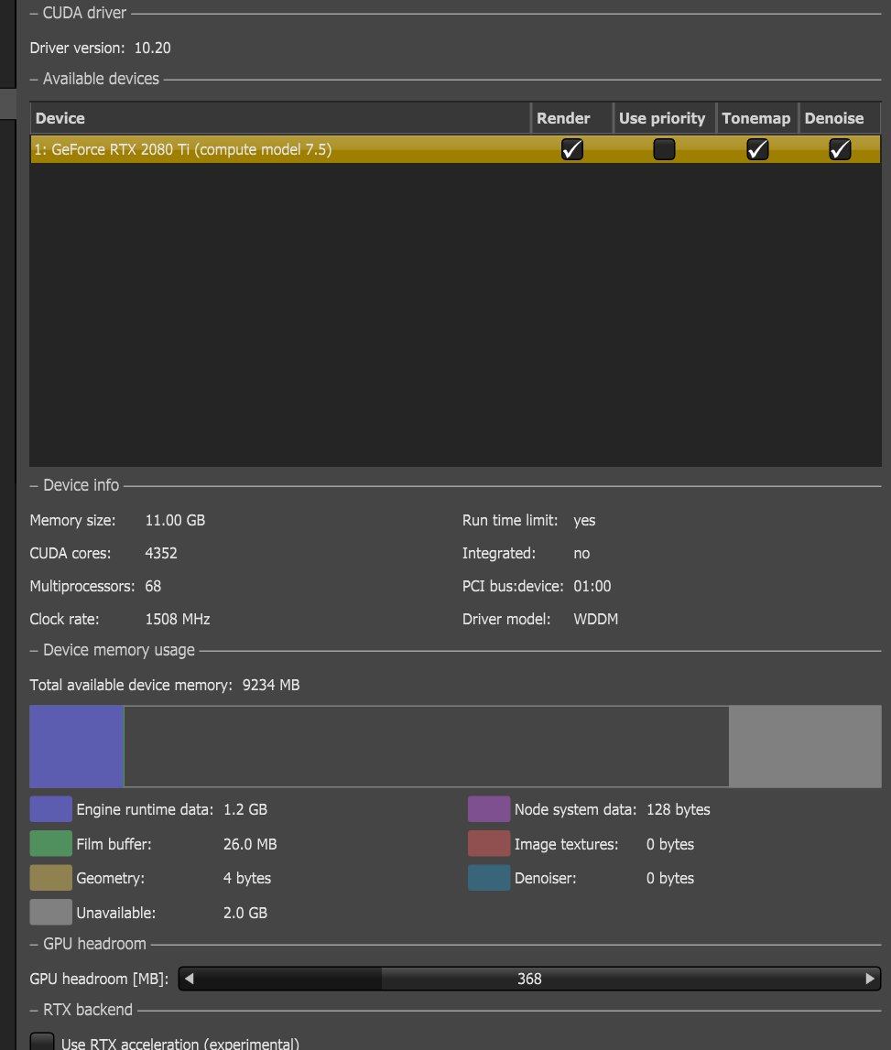Collapse the Available devices section
Screen dimensions: 891x1050
coord(34,79)
